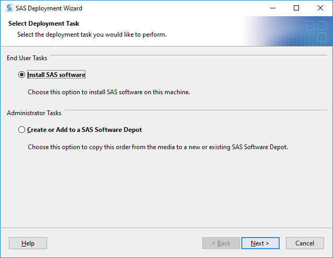Viewport: 333px width, 258px height.
Task: Click the "End User Tasks" section label
Action: click(27, 58)
